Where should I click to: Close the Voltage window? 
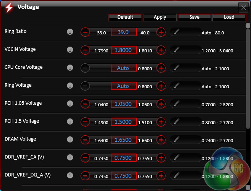point(244,8)
